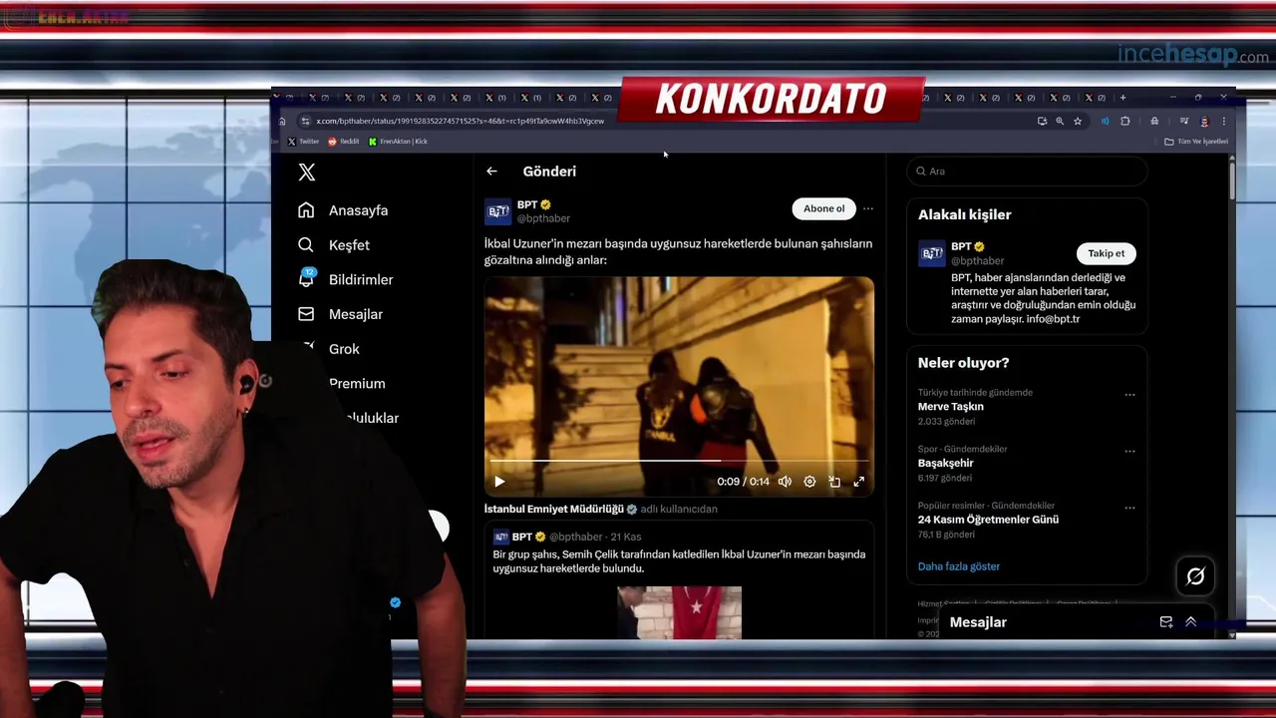Click the browser address bar URL
1276x718 pixels.
pos(460,121)
